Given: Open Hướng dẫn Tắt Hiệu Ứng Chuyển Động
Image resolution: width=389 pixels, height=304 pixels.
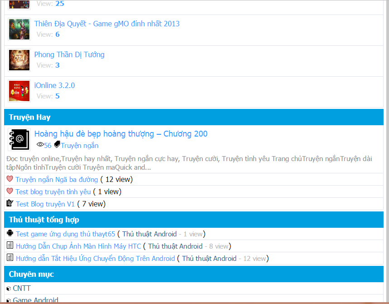Looking at the screenshot, I should click(x=96, y=259).
